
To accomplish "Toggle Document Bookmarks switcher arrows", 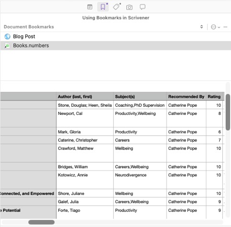I will (201, 27).
